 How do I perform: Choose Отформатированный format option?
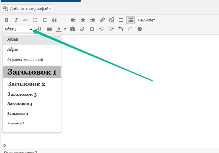point(25,60)
